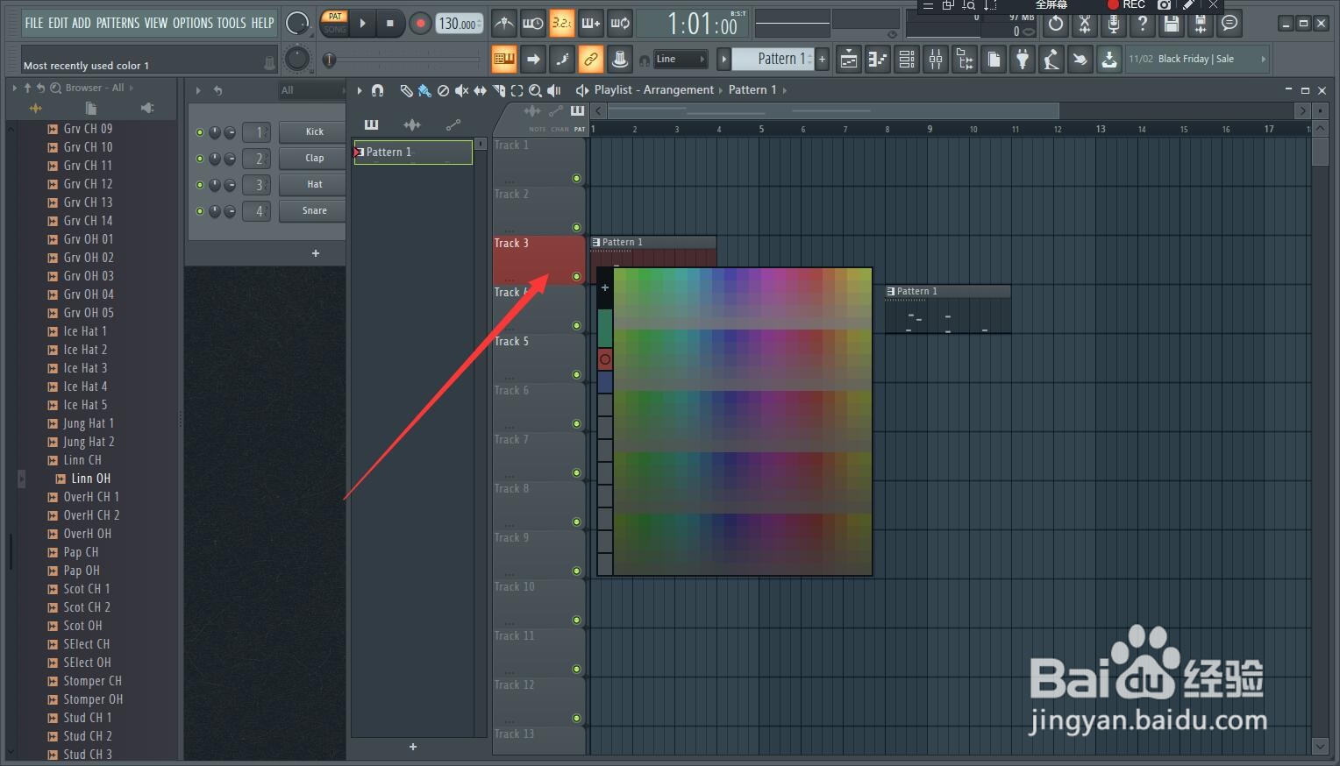
Task: Open the channel filter All dropdown
Action: (312, 90)
